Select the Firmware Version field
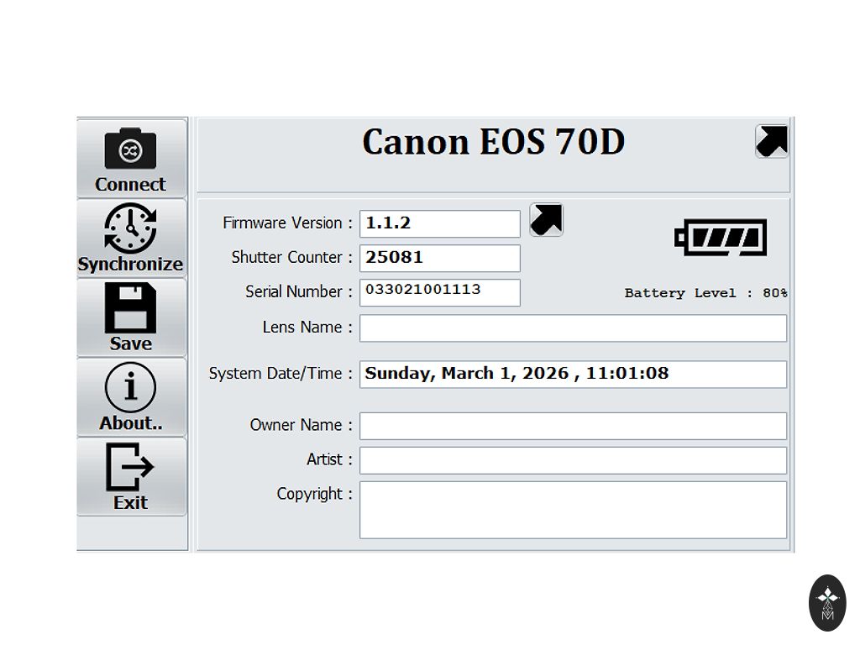 click(440, 223)
